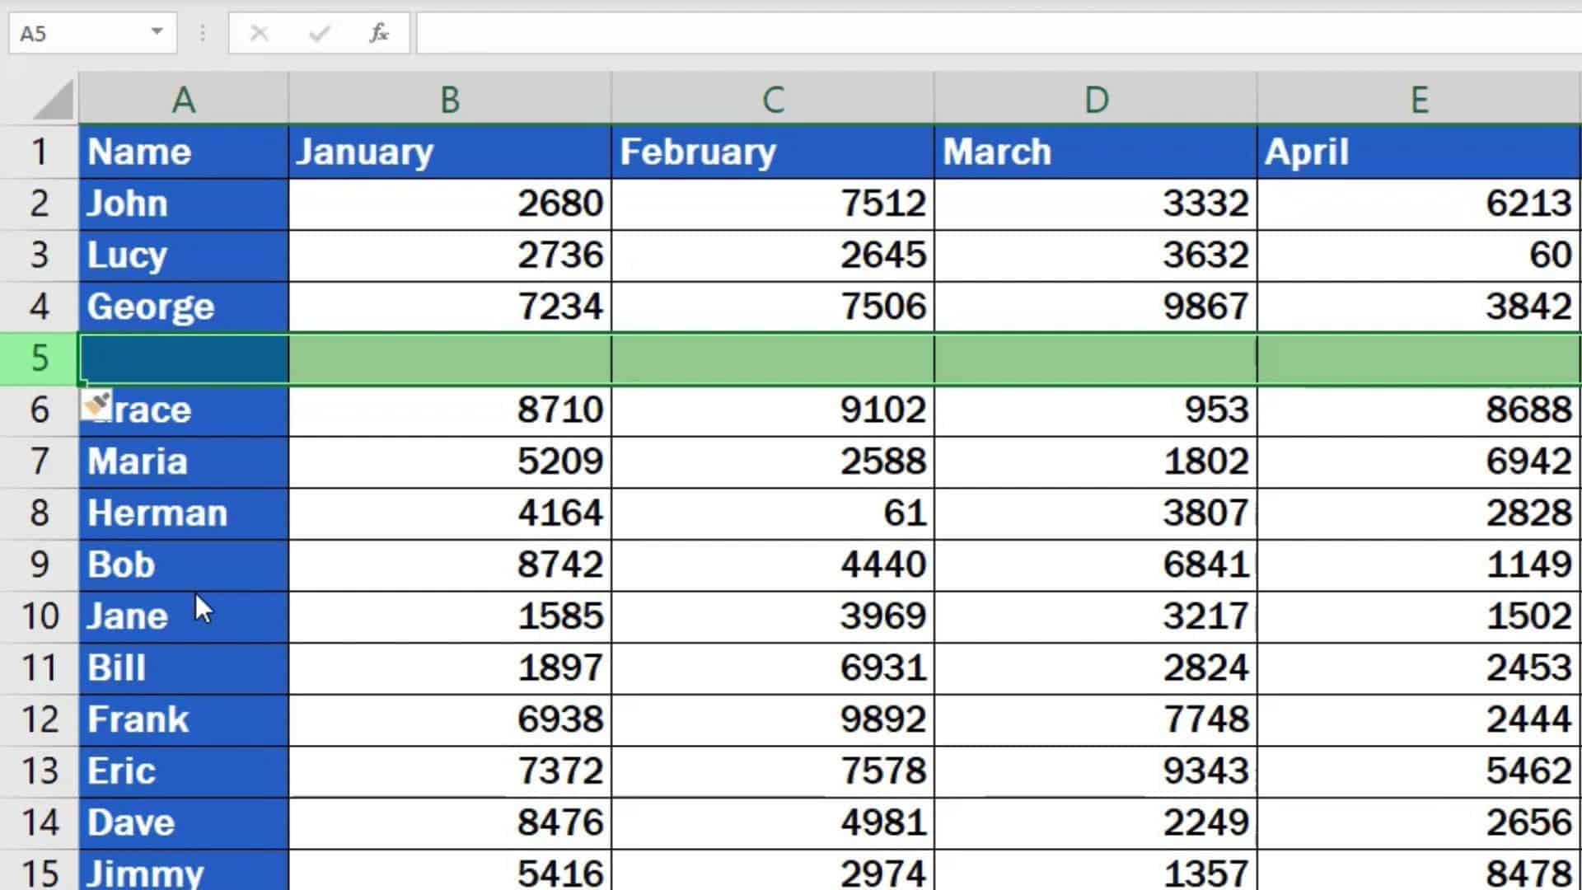Viewport: 1582px width, 890px height.
Task: Click the Insert Function (fx) icon
Action: pyautogui.click(x=377, y=34)
